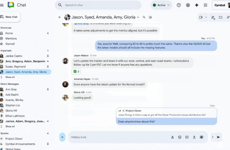This screenshot has width=230, height=150.
Task: Open the Google apps grid
Action: [x=205, y=5]
